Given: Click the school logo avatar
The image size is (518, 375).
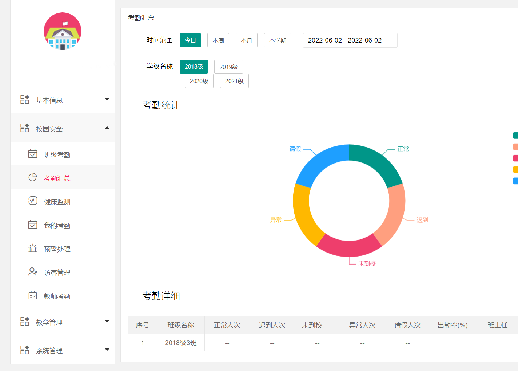Looking at the screenshot, I should click(63, 31).
